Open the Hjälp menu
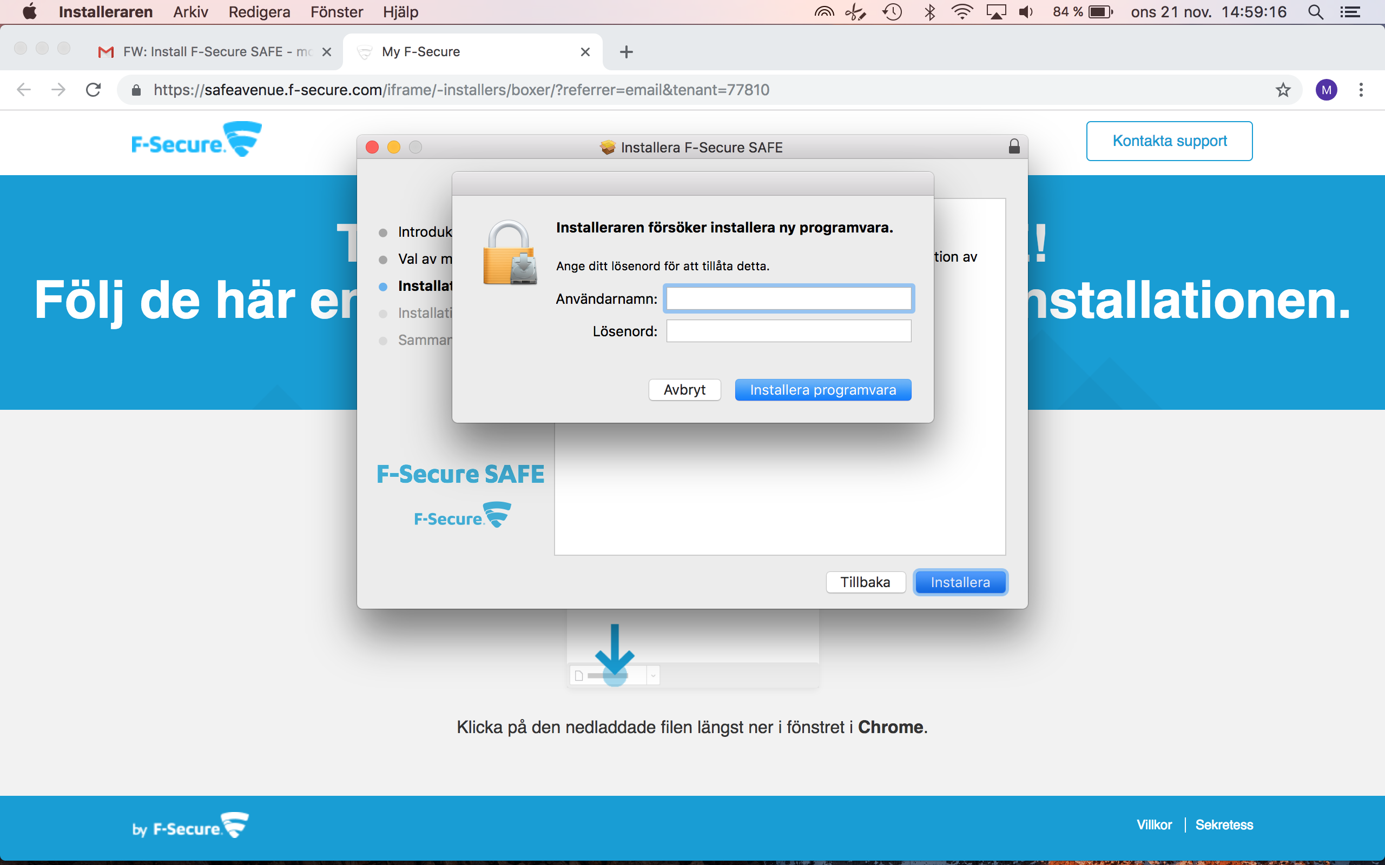The width and height of the screenshot is (1385, 865). tap(400, 12)
